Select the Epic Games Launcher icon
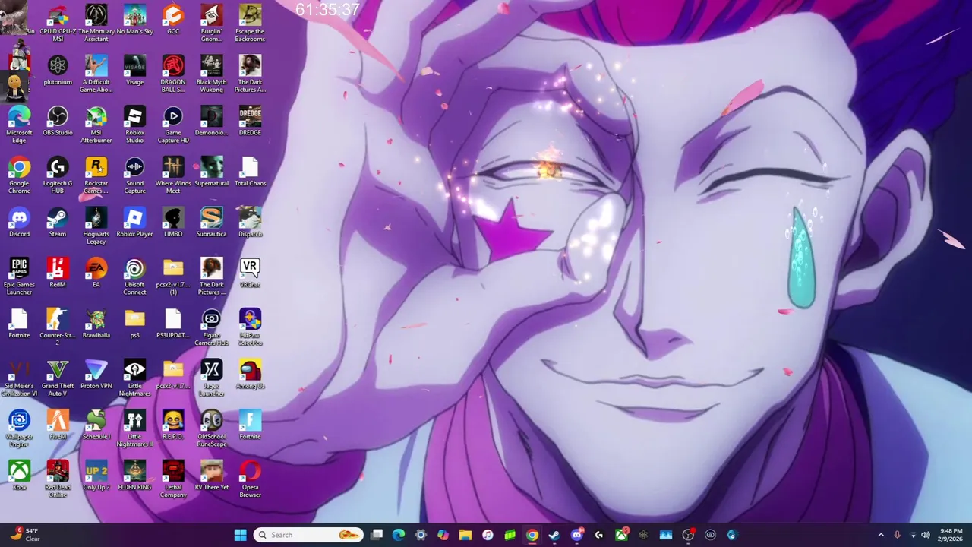The height and width of the screenshot is (547, 972). tap(19, 277)
